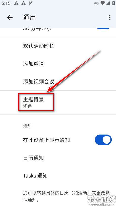Tap the 浅色 theme value text

[28, 106]
